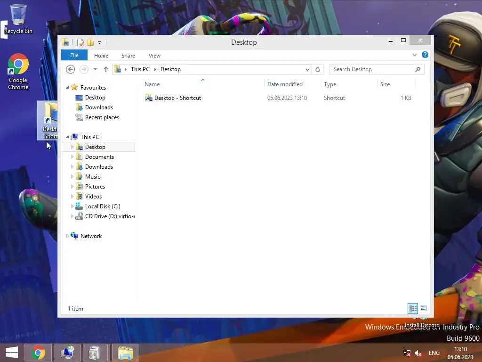
Task: Switch to Details view in the status bar
Action: [x=412, y=308]
